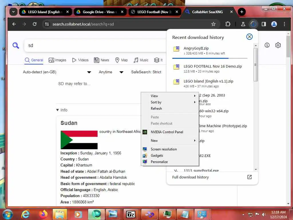Image resolution: width=293 pixels, height=220 pixels.
Task: Click the search query input field
Action: tap(95, 46)
